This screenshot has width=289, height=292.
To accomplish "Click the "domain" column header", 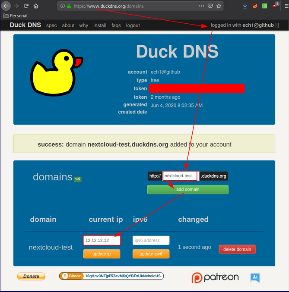I will (43, 220).
